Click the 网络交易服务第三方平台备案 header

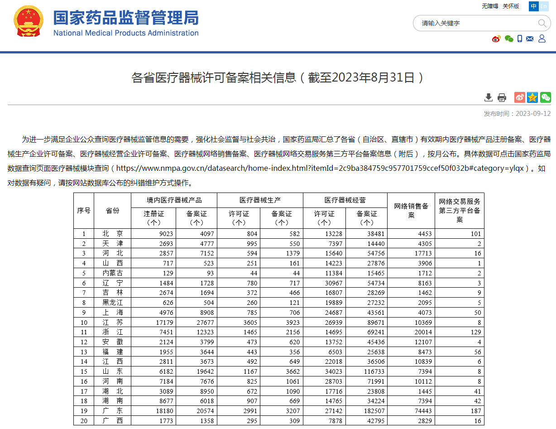460,211
